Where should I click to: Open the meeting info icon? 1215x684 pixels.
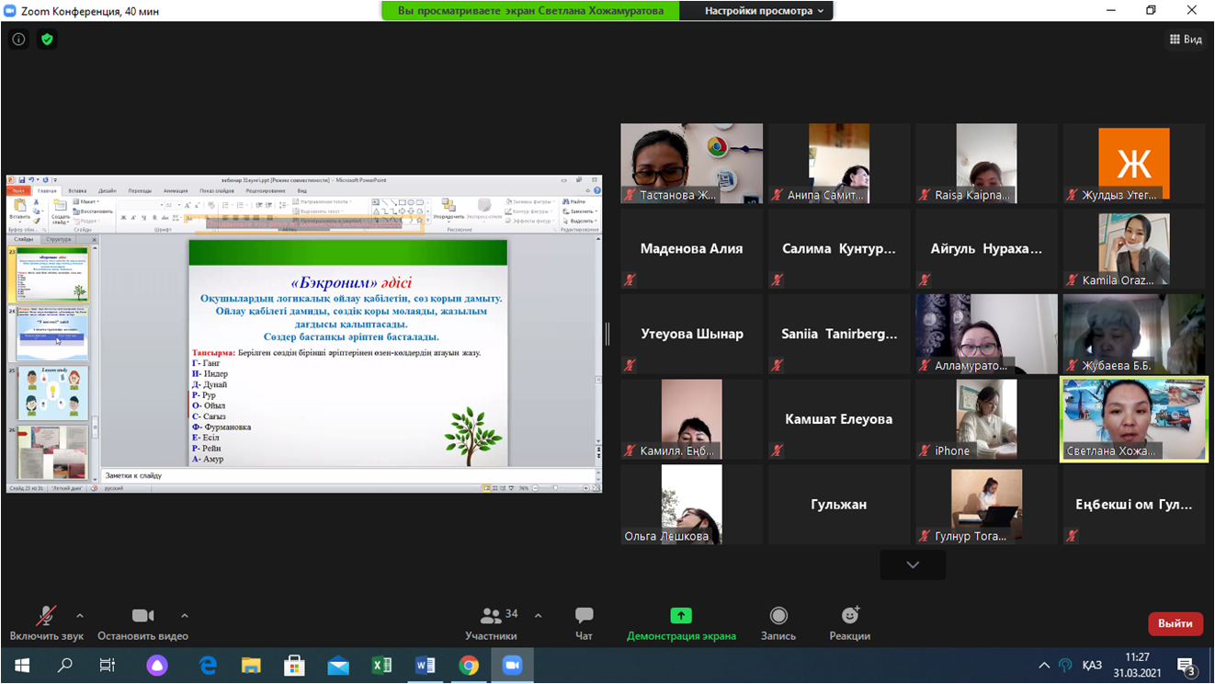tap(18, 40)
